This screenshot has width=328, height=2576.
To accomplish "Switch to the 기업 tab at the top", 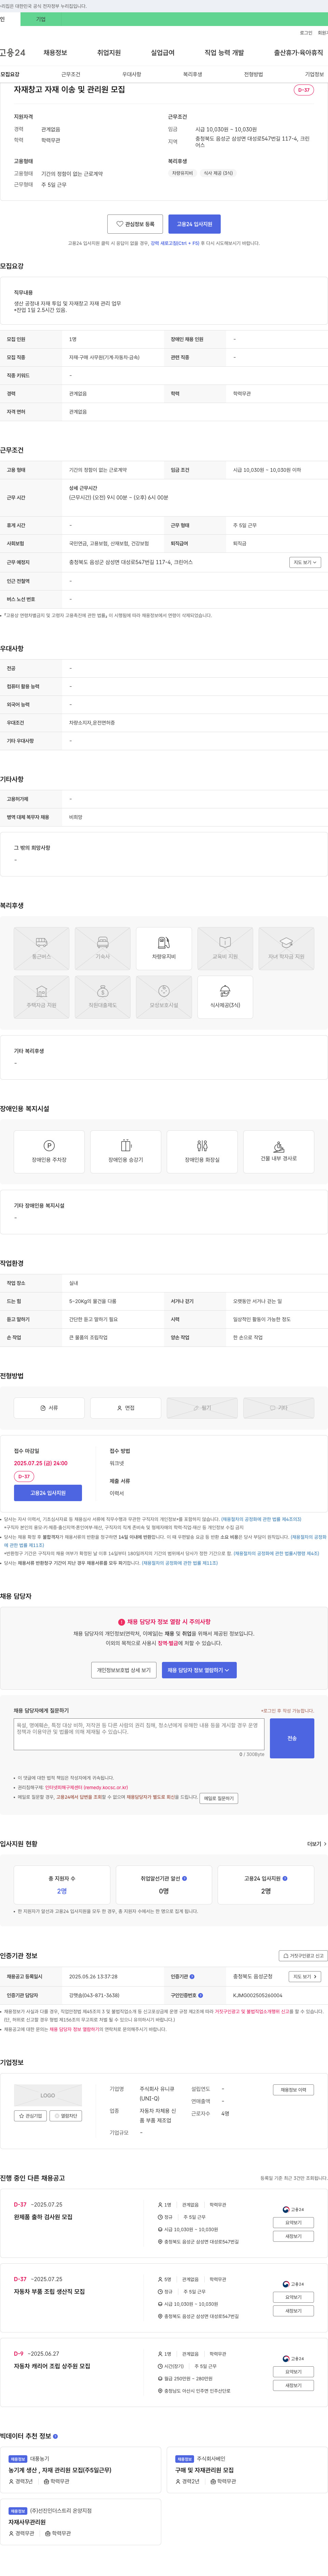I will [41, 19].
